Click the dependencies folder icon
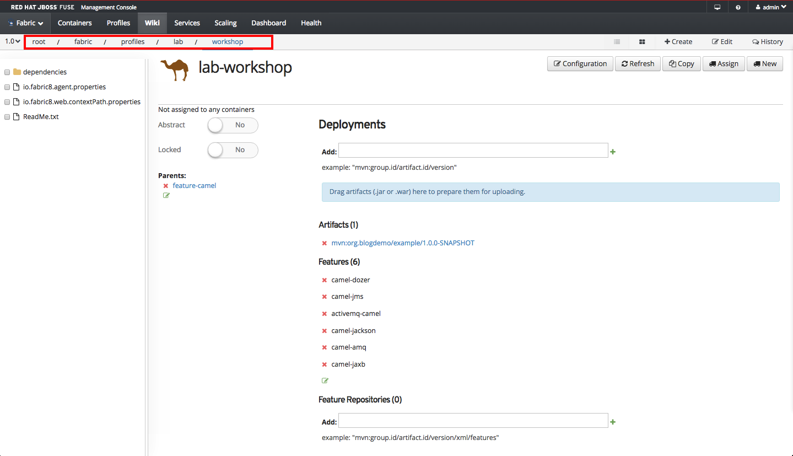 (17, 72)
